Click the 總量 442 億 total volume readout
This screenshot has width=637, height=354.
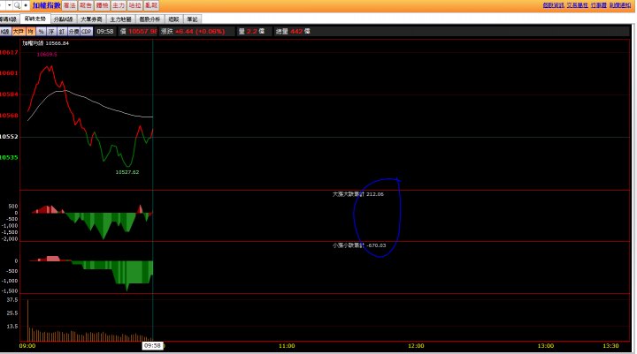(x=293, y=31)
